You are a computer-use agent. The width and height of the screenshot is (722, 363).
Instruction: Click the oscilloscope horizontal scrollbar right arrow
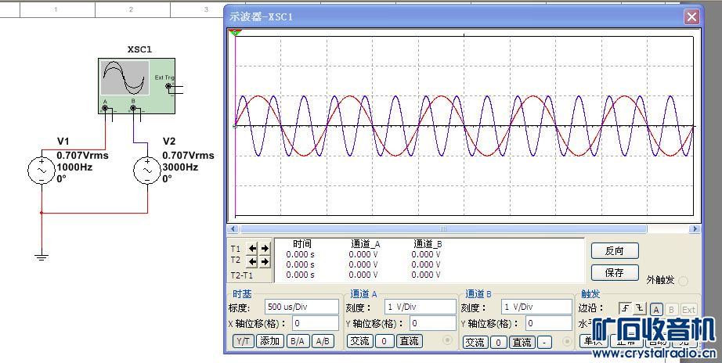694,229
